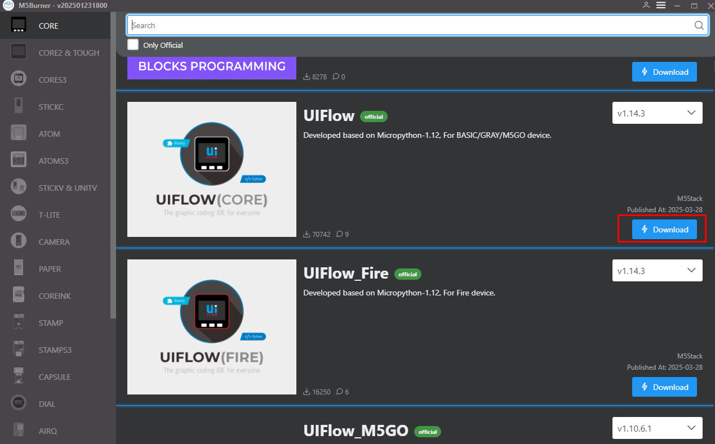Viewport: 715px width, 444px height.
Task: Choose the DIAL device icon
Action: [19, 403]
